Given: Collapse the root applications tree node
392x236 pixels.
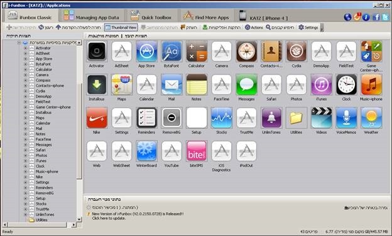Looking at the screenshot, I should (19, 43).
